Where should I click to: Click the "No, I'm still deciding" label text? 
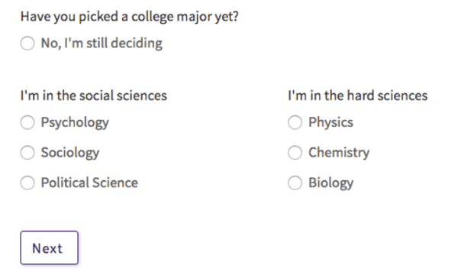click(x=102, y=44)
